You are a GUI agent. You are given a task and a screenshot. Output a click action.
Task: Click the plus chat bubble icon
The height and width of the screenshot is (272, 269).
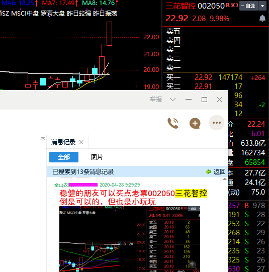coord(195,123)
